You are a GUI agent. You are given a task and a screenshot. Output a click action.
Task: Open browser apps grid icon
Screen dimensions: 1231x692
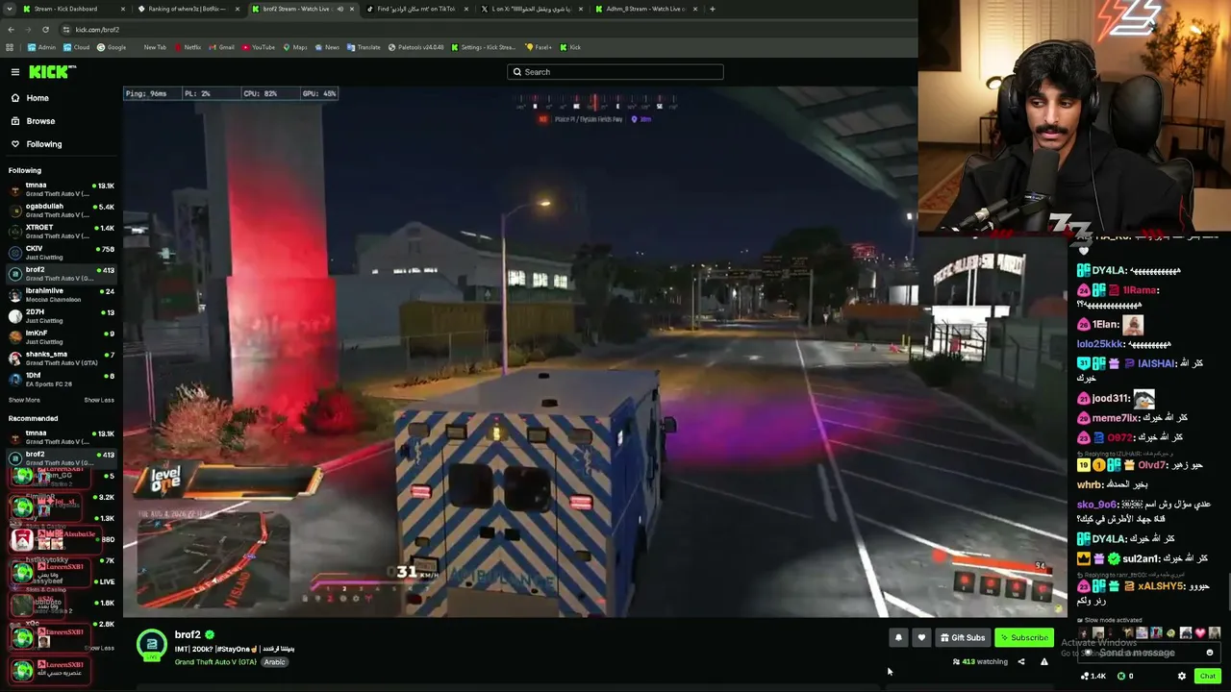11,47
